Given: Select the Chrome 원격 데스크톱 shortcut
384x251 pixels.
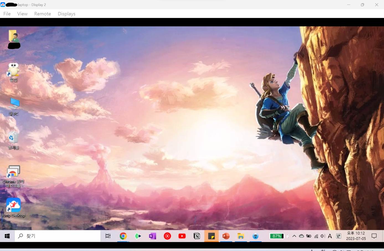Looking at the screenshot, I should [x=13, y=176].
